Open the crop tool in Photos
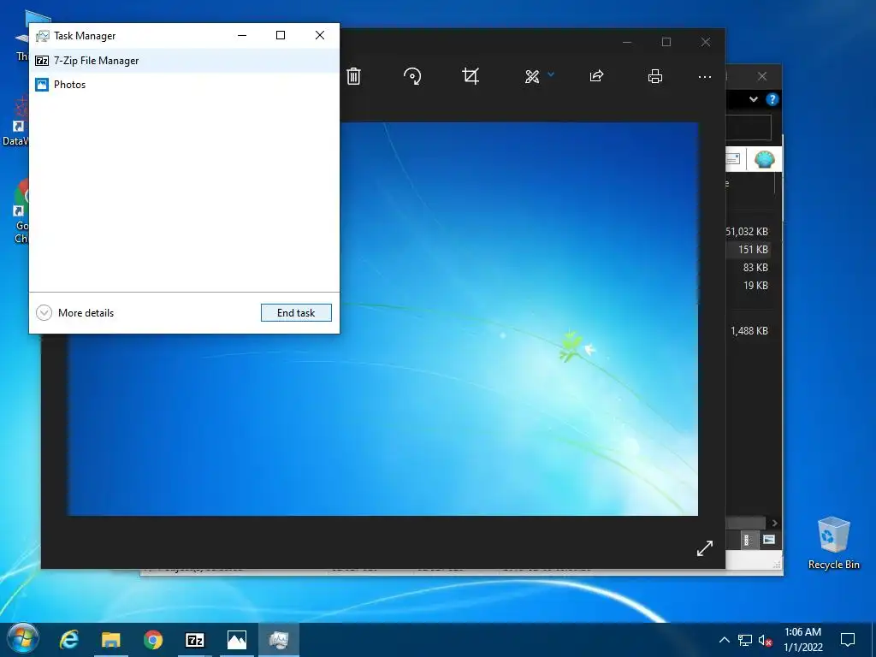 pyautogui.click(x=471, y=76)
